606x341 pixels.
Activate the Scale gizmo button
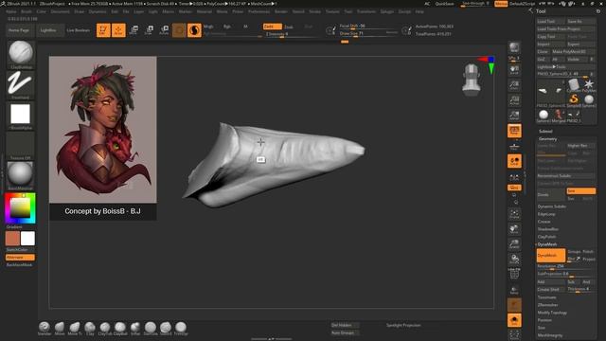149,30
